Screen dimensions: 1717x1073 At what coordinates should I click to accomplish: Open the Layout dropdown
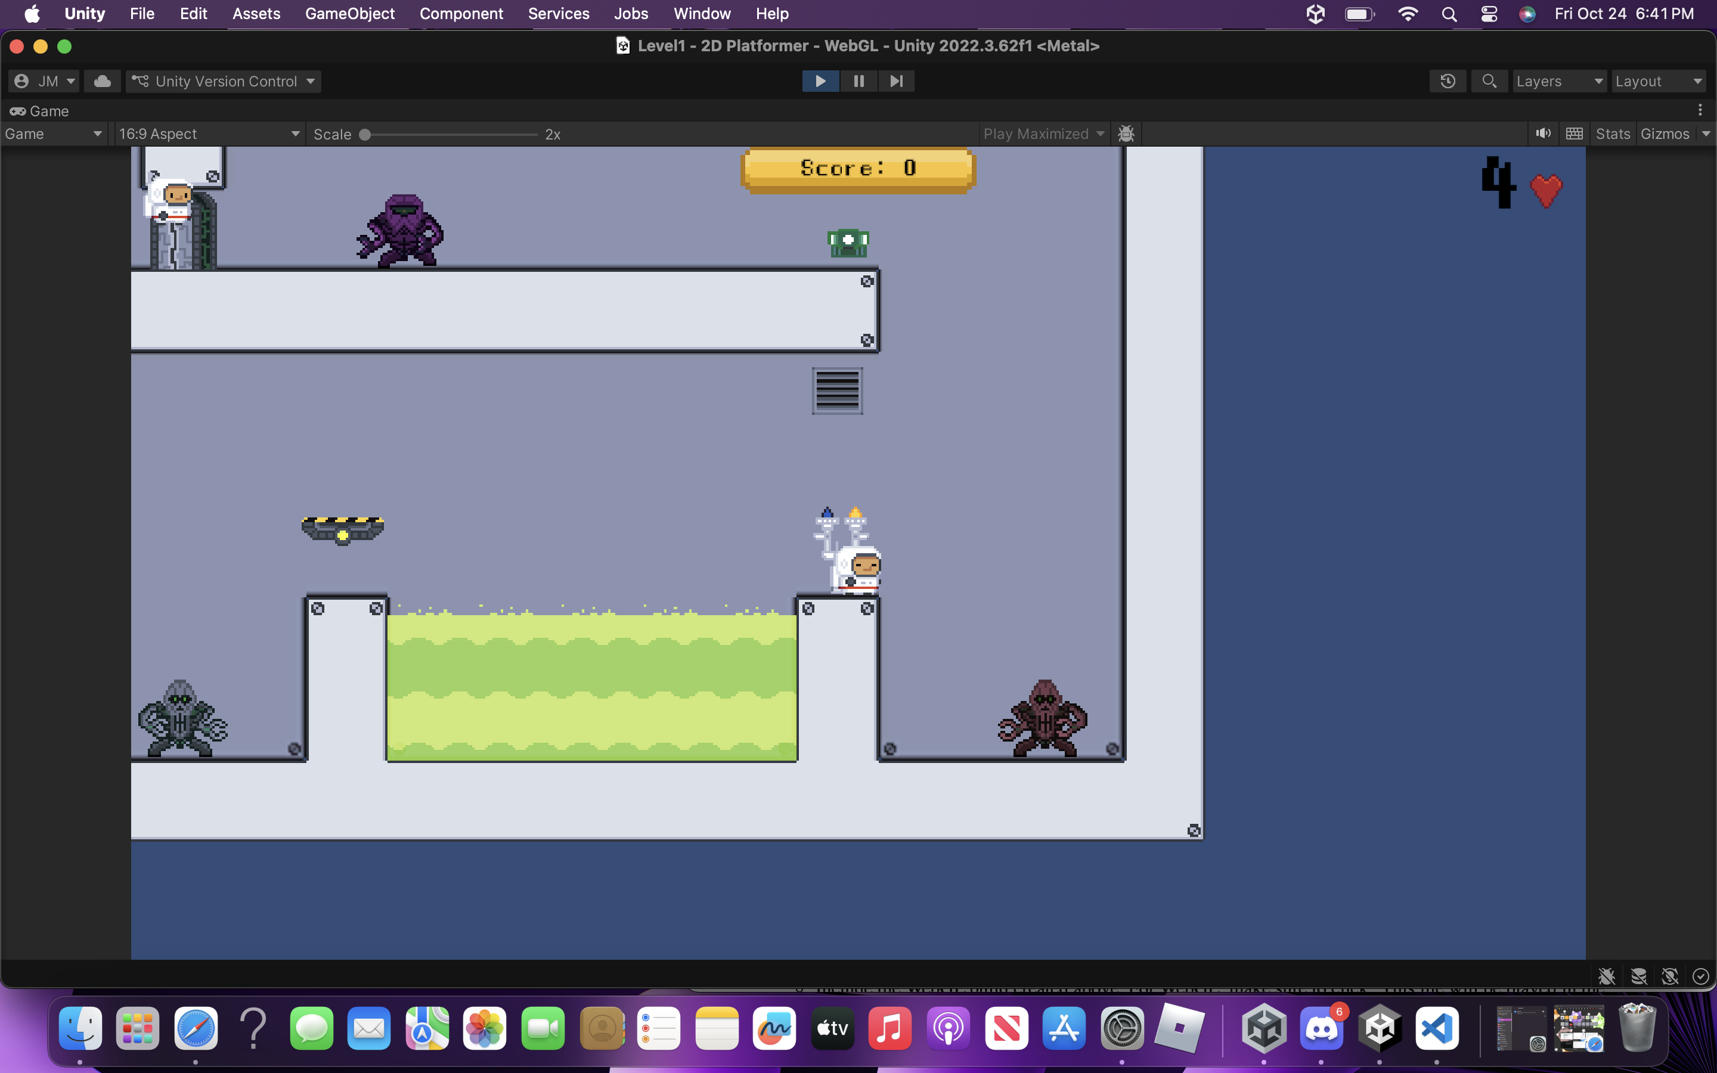(1659, 81)
